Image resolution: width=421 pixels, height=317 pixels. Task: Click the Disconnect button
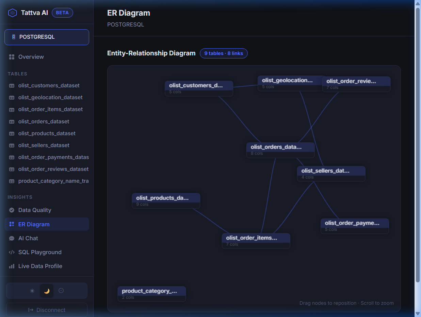pos(47,310)
